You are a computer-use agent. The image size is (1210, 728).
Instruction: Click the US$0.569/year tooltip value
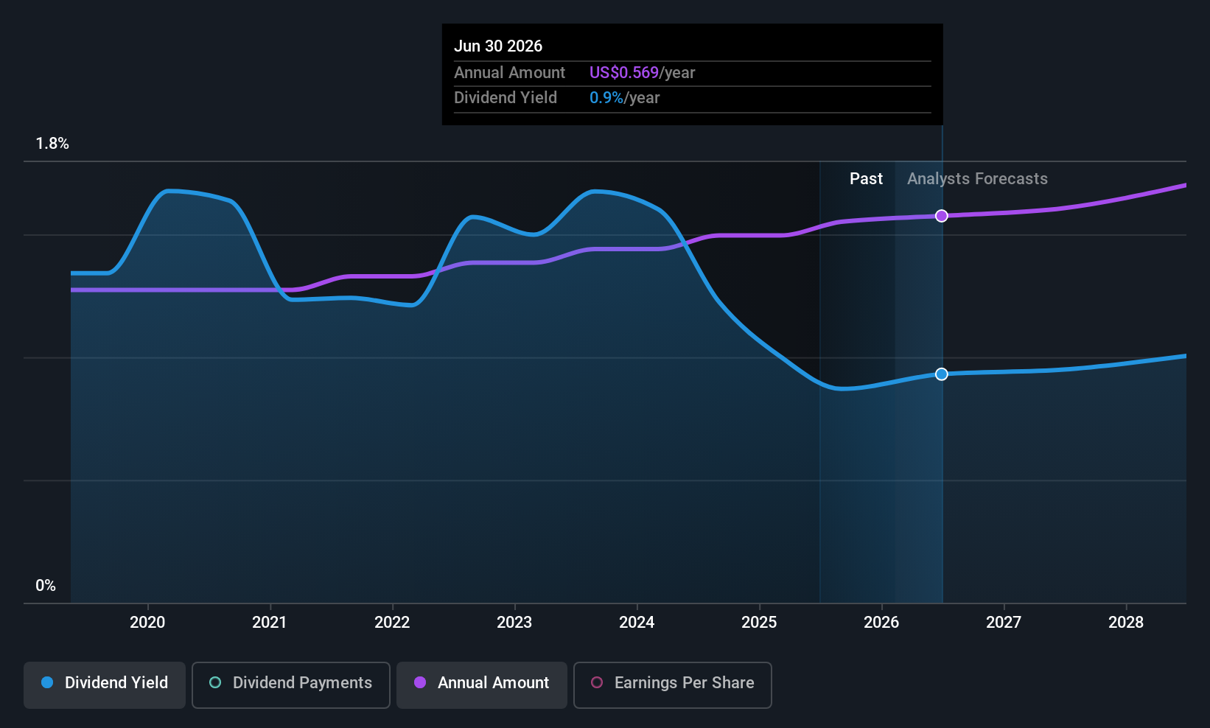(x=642, y=72)
